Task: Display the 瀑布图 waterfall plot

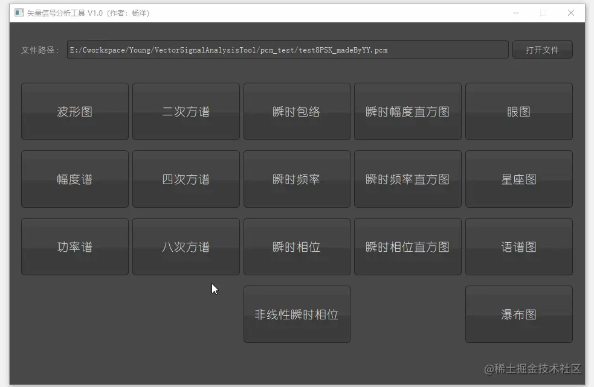Action: click(518, 314)
